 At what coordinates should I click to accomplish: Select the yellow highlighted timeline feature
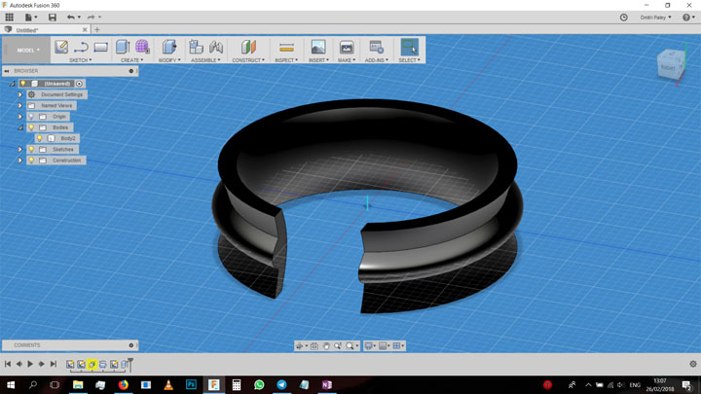(92, 365)
